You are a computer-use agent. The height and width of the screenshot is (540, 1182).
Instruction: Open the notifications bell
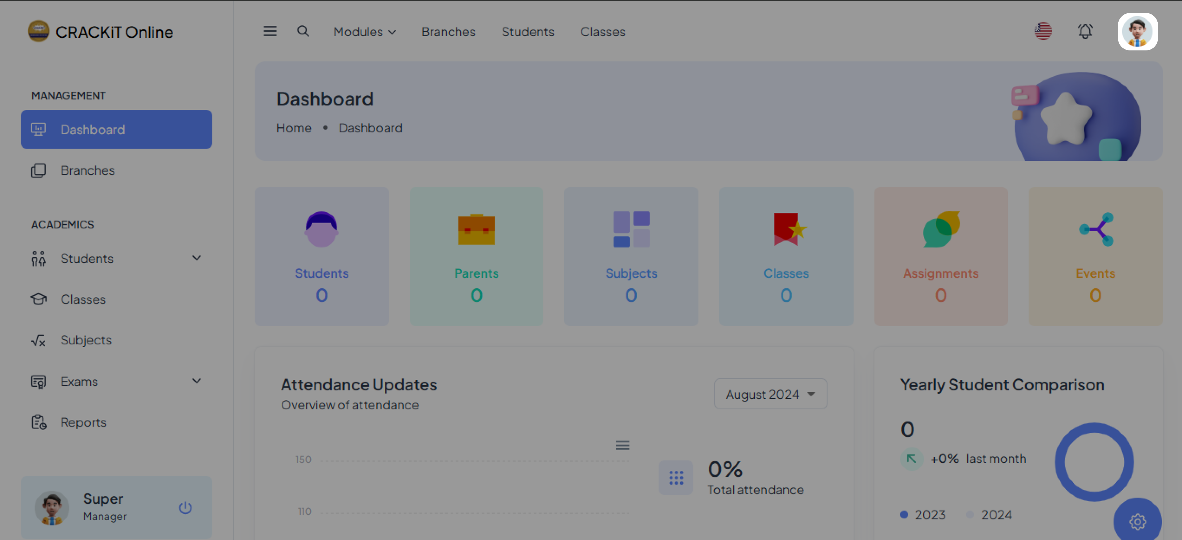(x=1085, y=31)
